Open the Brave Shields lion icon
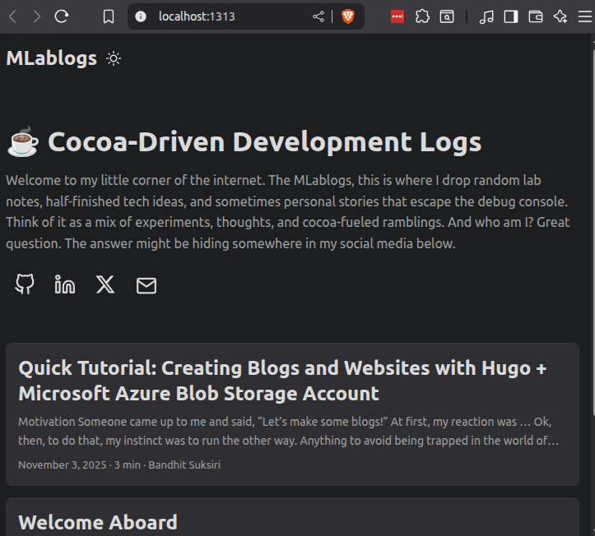The width and height of the screenshot is (595, 536). click(x=348, y=16)
